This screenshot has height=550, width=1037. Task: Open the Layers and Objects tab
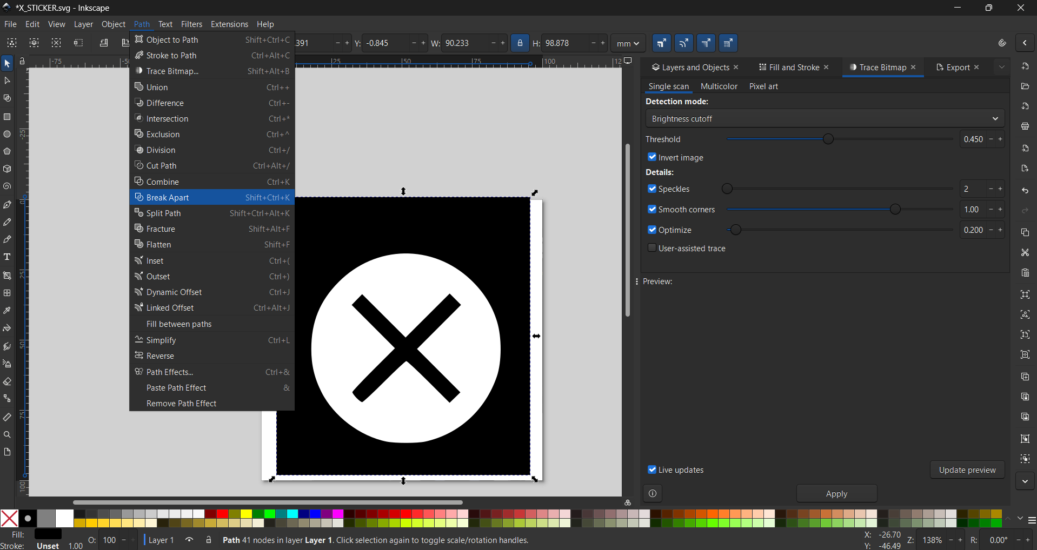(695, 68)
